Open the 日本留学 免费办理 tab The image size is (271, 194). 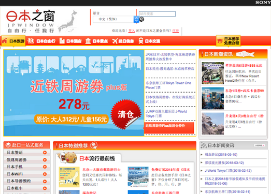point(229,41)
